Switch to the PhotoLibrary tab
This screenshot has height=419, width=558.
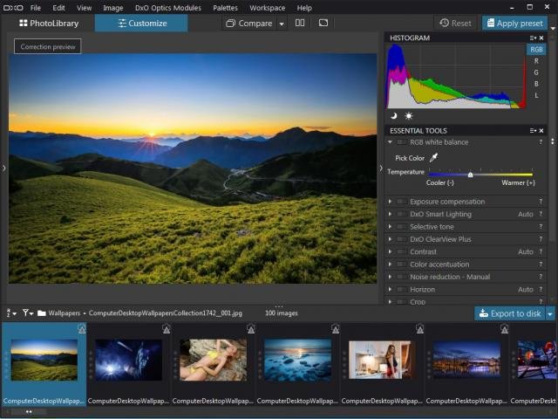49,24
